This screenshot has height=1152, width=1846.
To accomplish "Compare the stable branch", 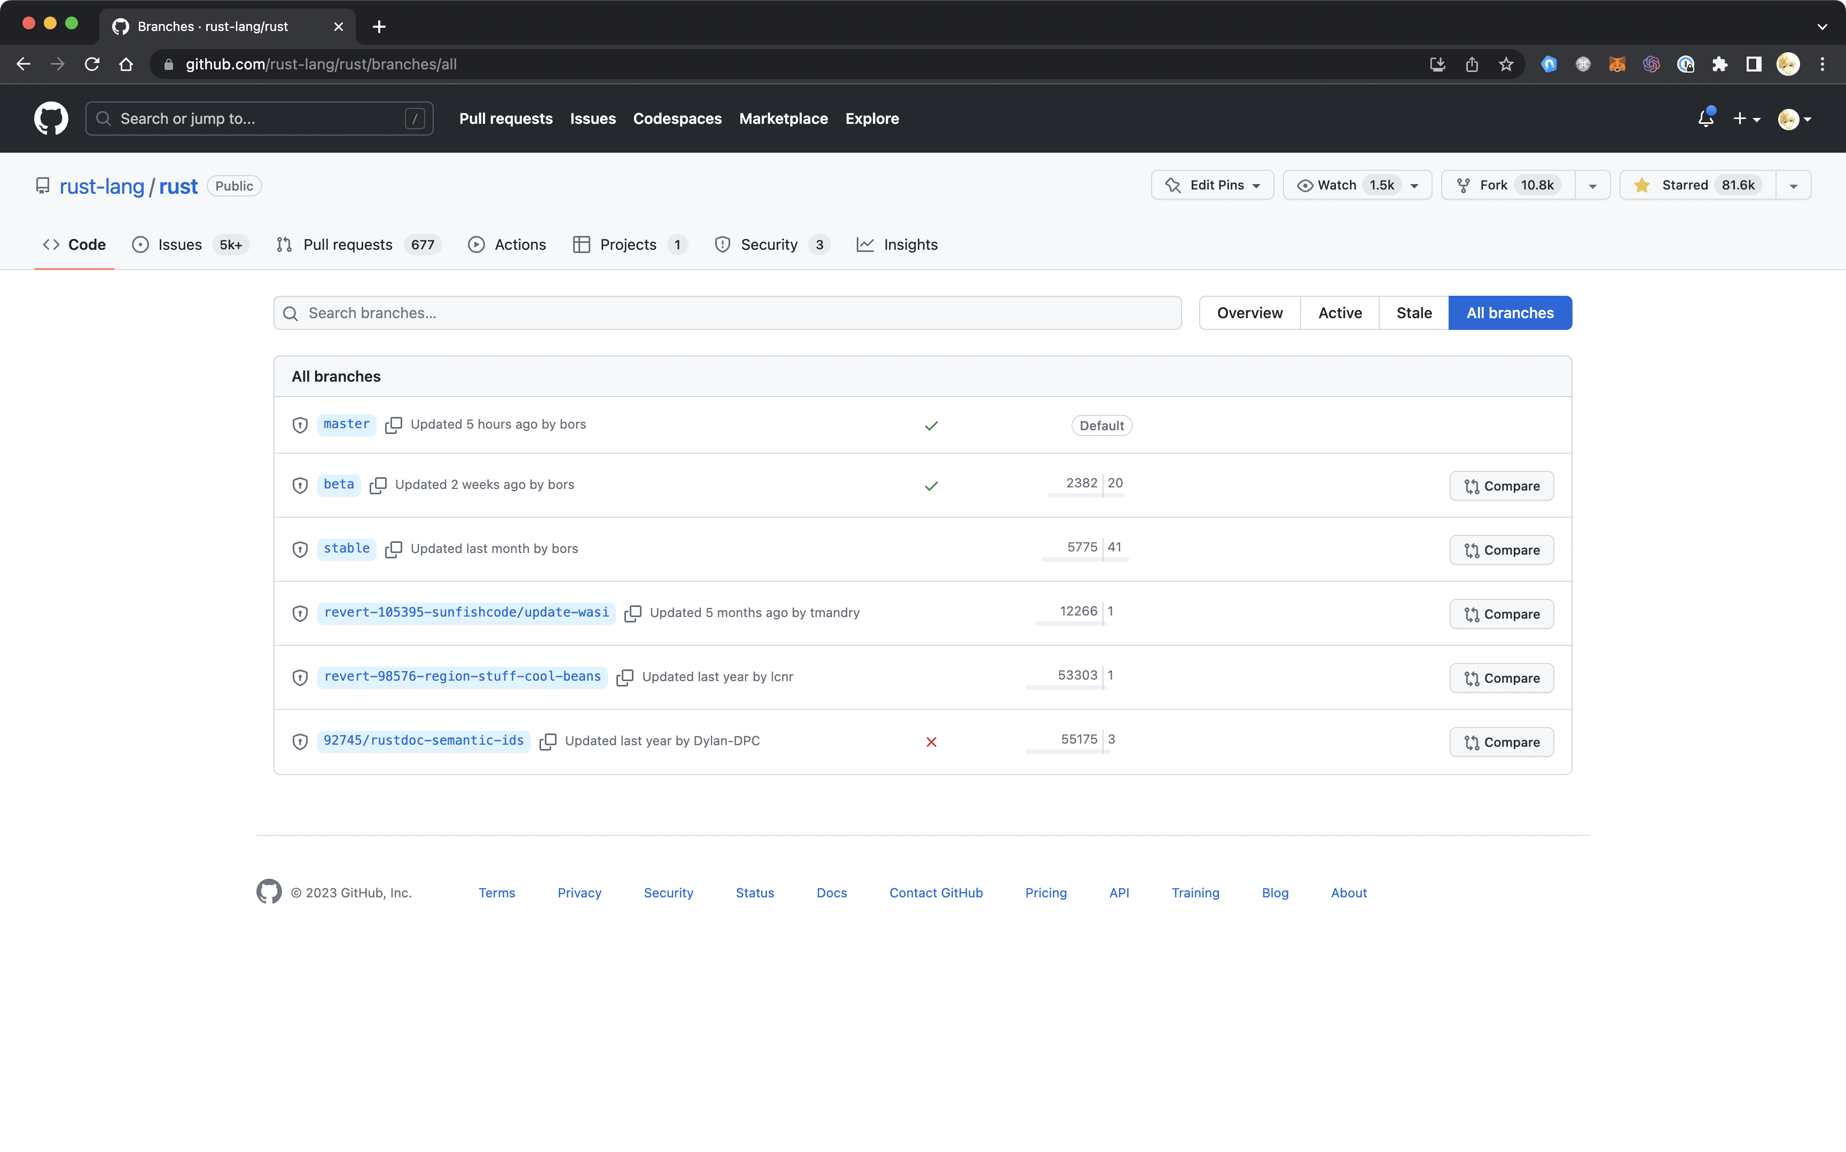I will [1501, 550].
